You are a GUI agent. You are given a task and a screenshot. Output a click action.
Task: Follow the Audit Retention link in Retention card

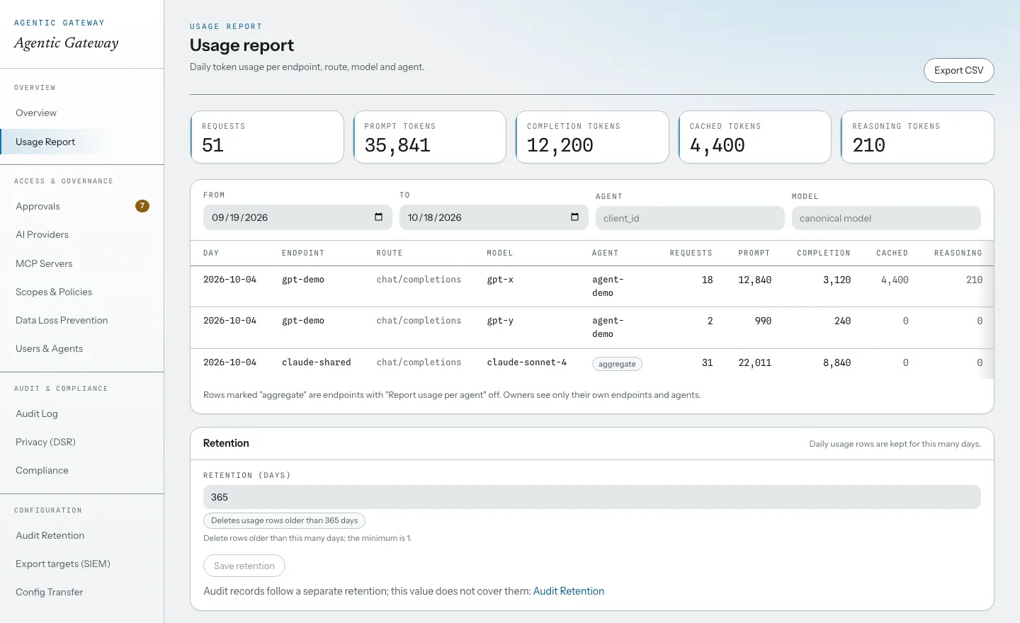click(568, 591)
